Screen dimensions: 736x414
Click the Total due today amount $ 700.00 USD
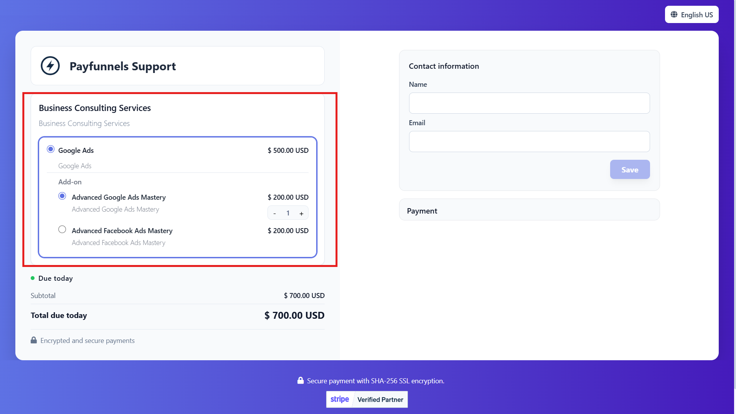pyautogui.click(x=294, y=315)
